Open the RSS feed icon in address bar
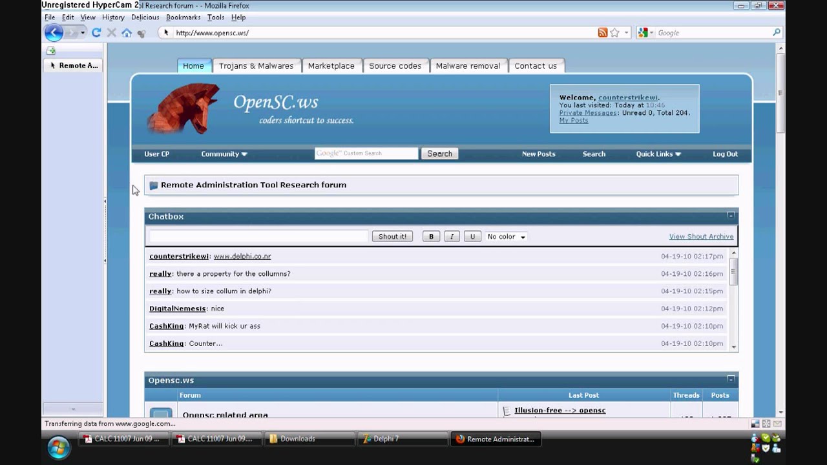 (602, 32)
